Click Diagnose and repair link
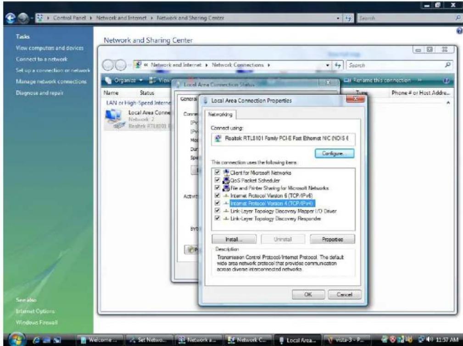This screenshot has width=463, height=346. tap(39, 93)
